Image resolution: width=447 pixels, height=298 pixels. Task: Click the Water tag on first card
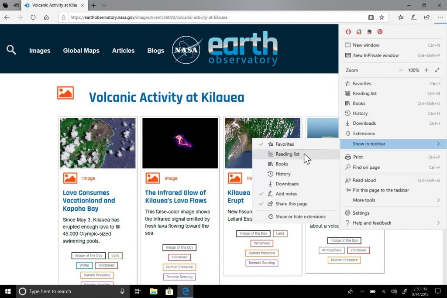tap(84, 265)
